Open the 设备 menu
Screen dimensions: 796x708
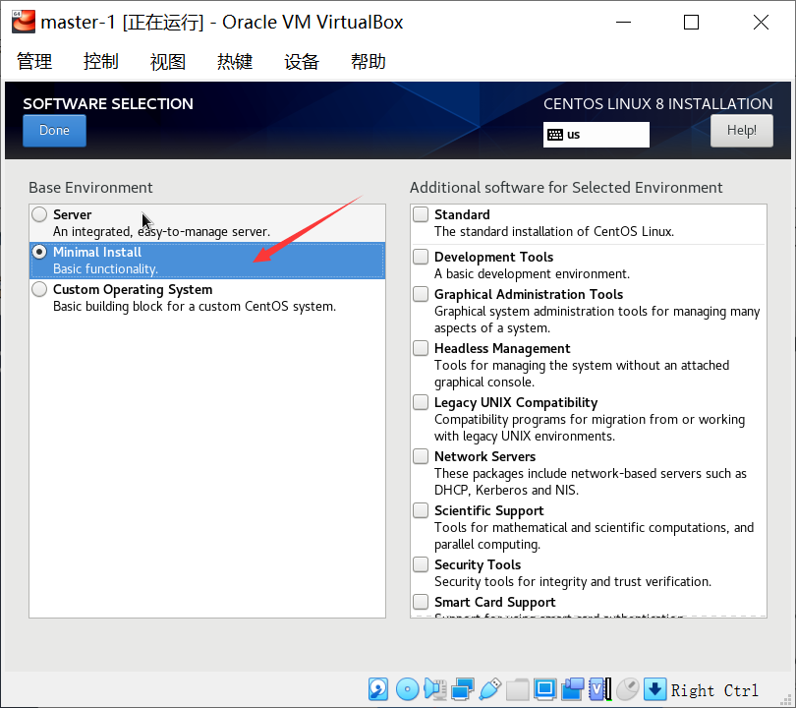click(302, 61)
